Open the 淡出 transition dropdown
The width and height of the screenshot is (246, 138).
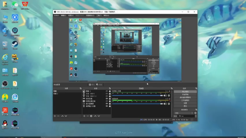[x=184, y=113]
